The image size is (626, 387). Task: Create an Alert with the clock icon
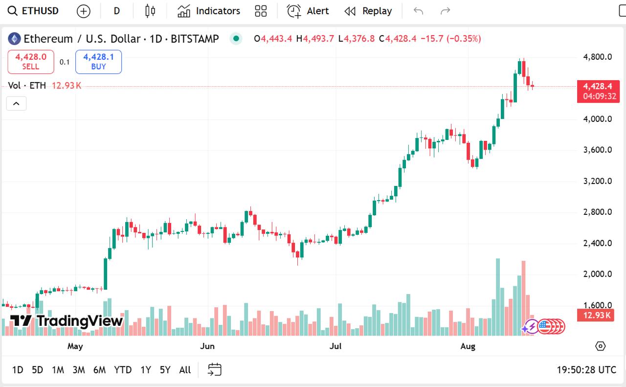coord(308,11)
